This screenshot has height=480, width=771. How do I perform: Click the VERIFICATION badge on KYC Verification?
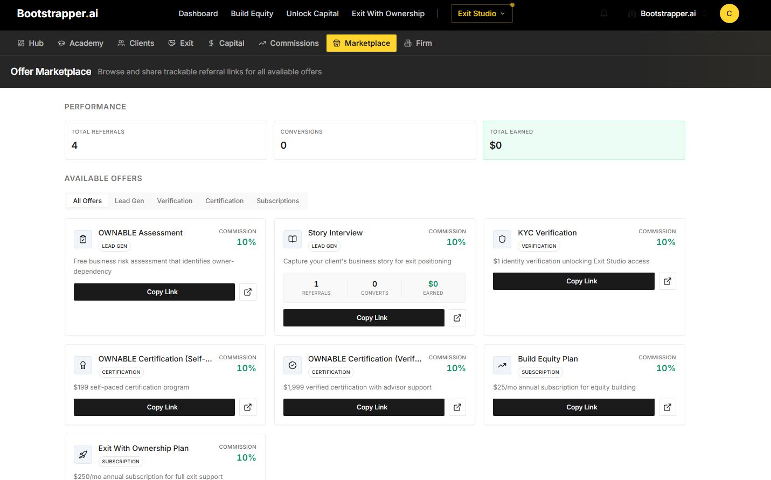[539, 246]
